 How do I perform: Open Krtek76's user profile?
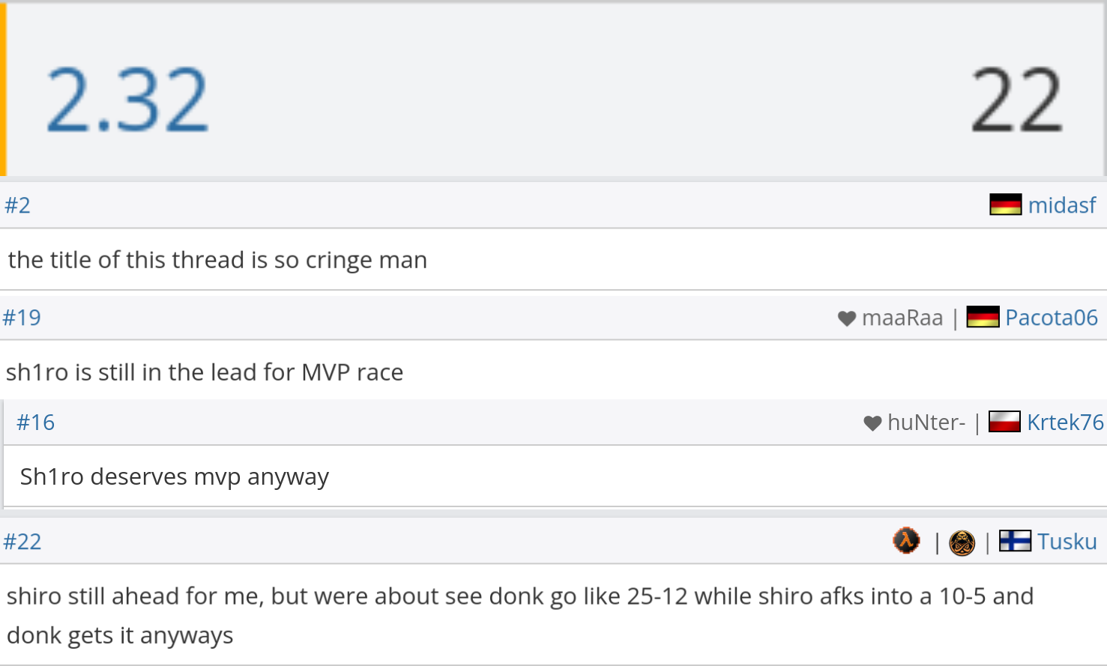pyautogui.click(x=1065, y=422)
